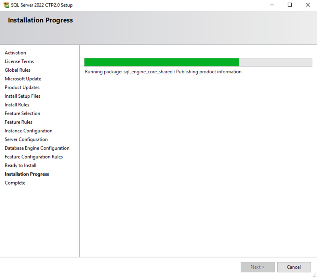Select the Feature Configuration Rules step
This screenshot has height=277, width=317.
pos(34,157)
